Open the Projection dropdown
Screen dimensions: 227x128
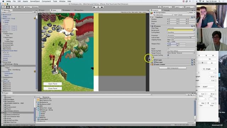[x=181, y=36]
